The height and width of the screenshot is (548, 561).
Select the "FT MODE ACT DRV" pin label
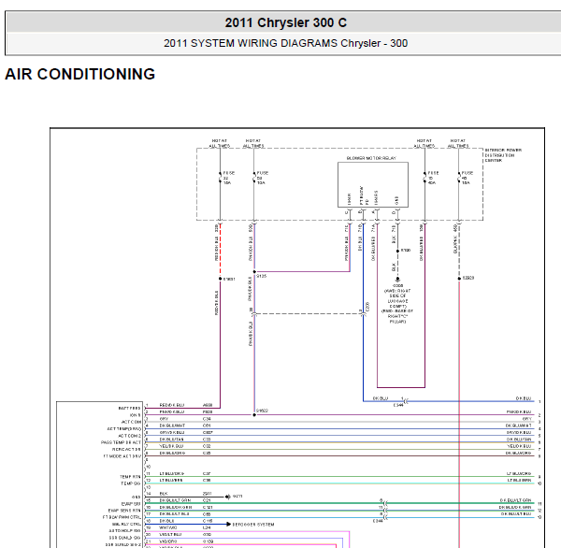[122, 456]
